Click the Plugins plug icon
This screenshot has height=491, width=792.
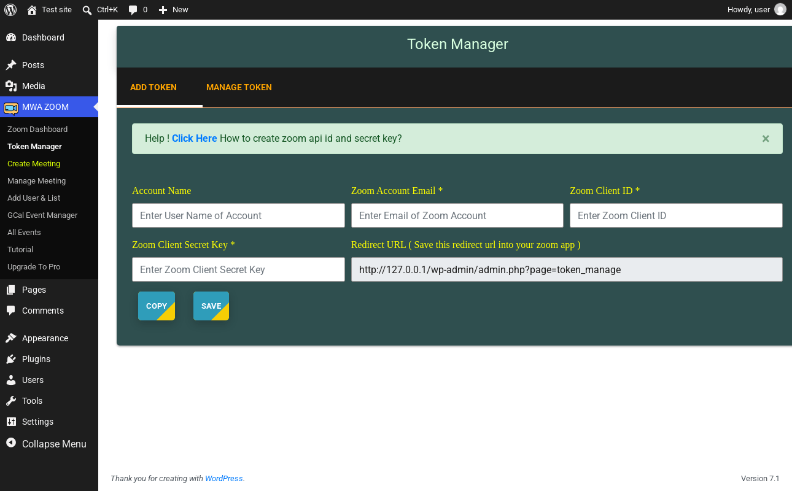click(11, 359)
